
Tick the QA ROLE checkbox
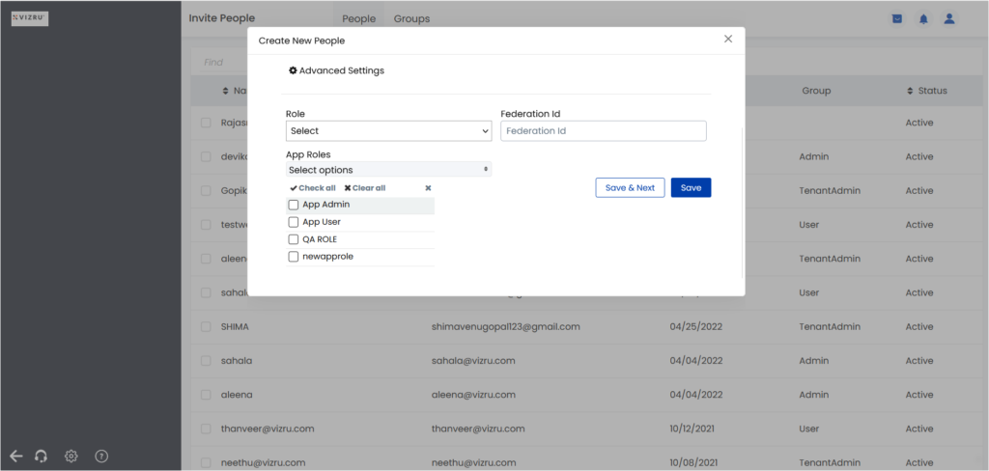pyautogui.click(x=294, y=239)
